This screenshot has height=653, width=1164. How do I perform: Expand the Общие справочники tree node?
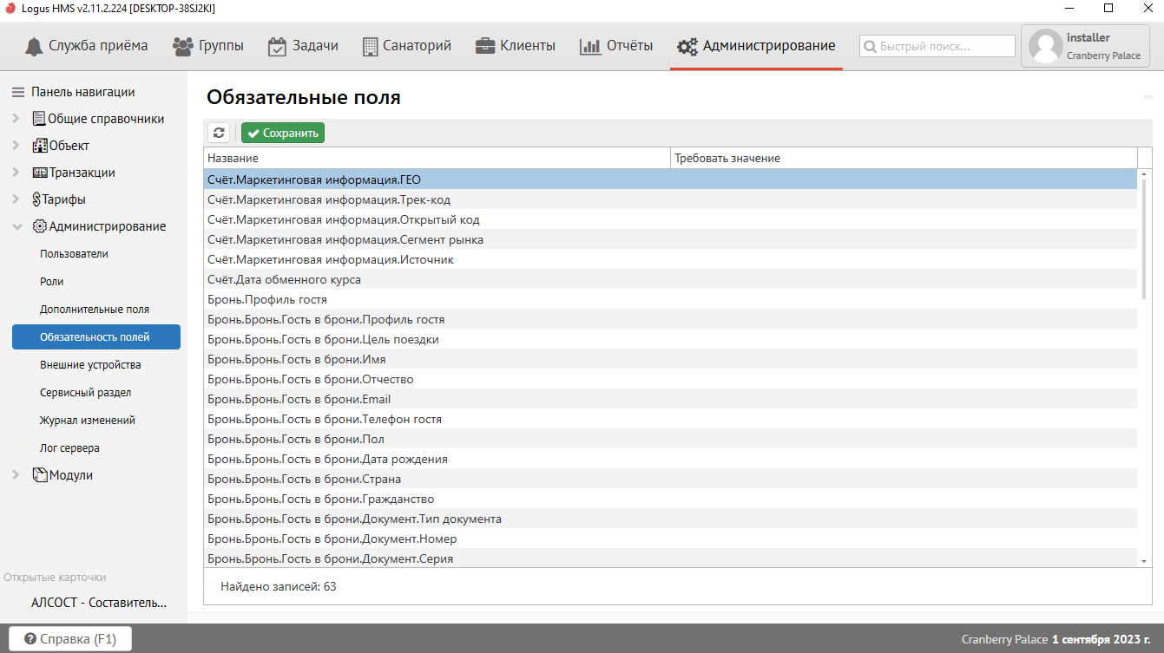tap(16, 119)
